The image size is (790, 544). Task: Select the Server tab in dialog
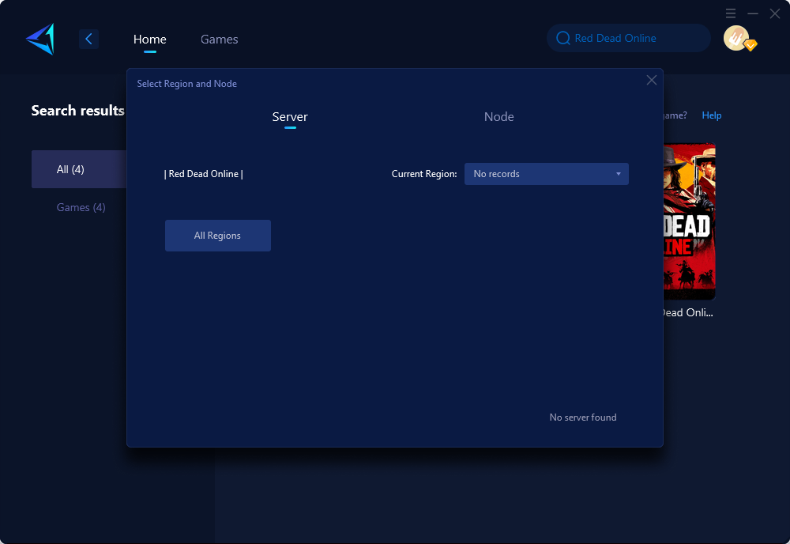pyautogui.click(x=290, y=117)
